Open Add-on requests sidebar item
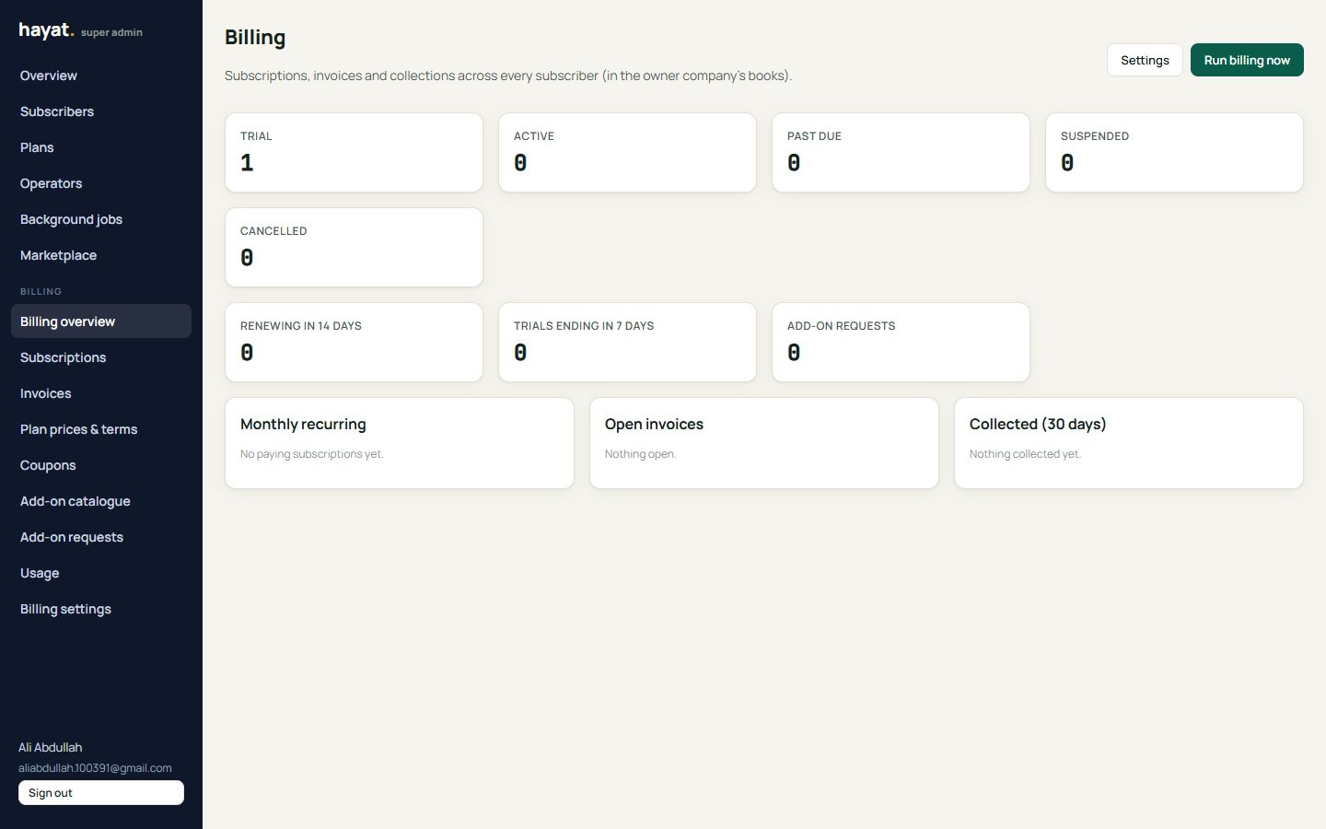1326x829 pixels. [101, 537]
